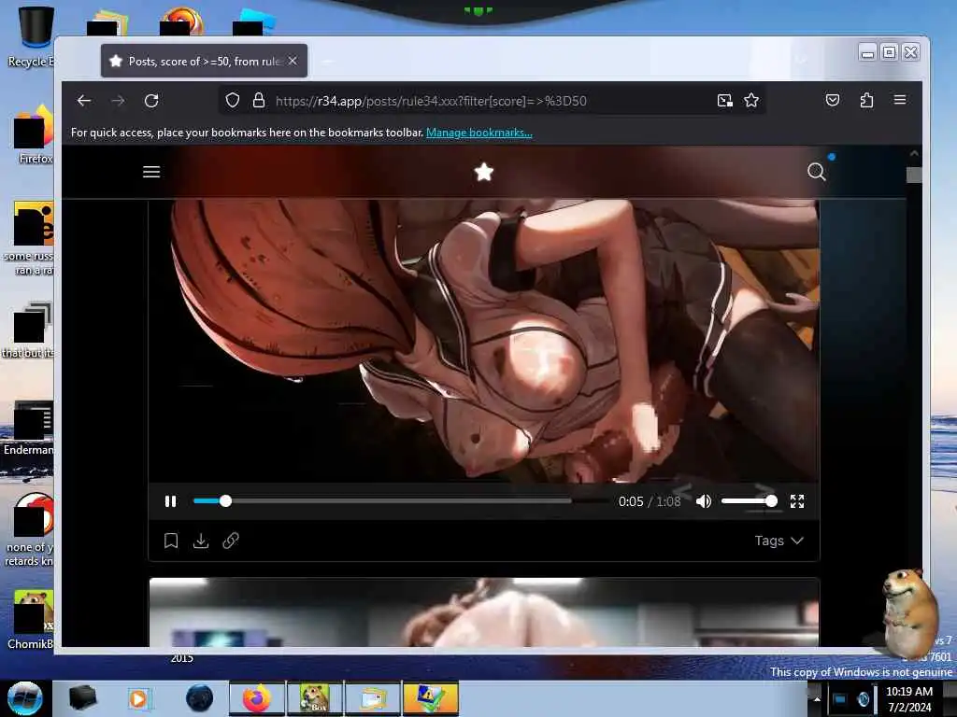Click the picture-in-picture icon in address bar
The height and width of the screenshot is (717, 957).
(724, 101)
